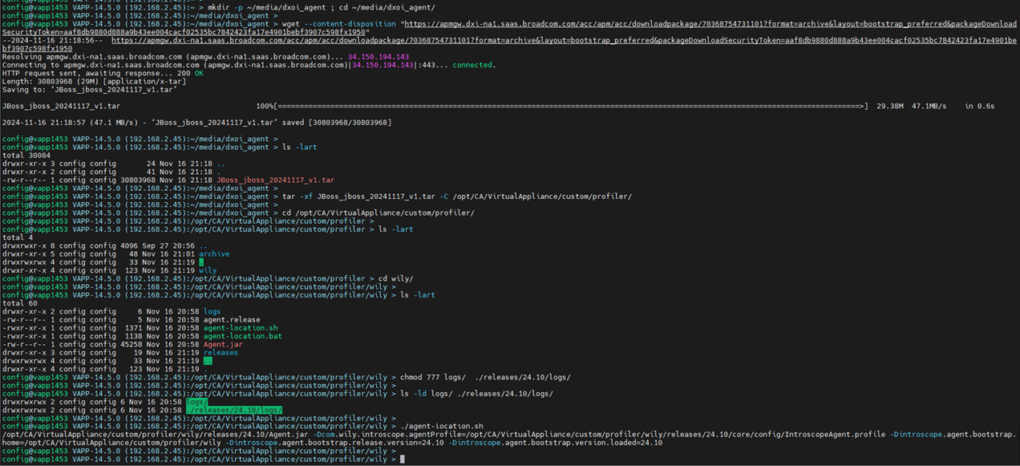Click the wily directory entry in listing
1020x466 pixels.
(207, 270)
